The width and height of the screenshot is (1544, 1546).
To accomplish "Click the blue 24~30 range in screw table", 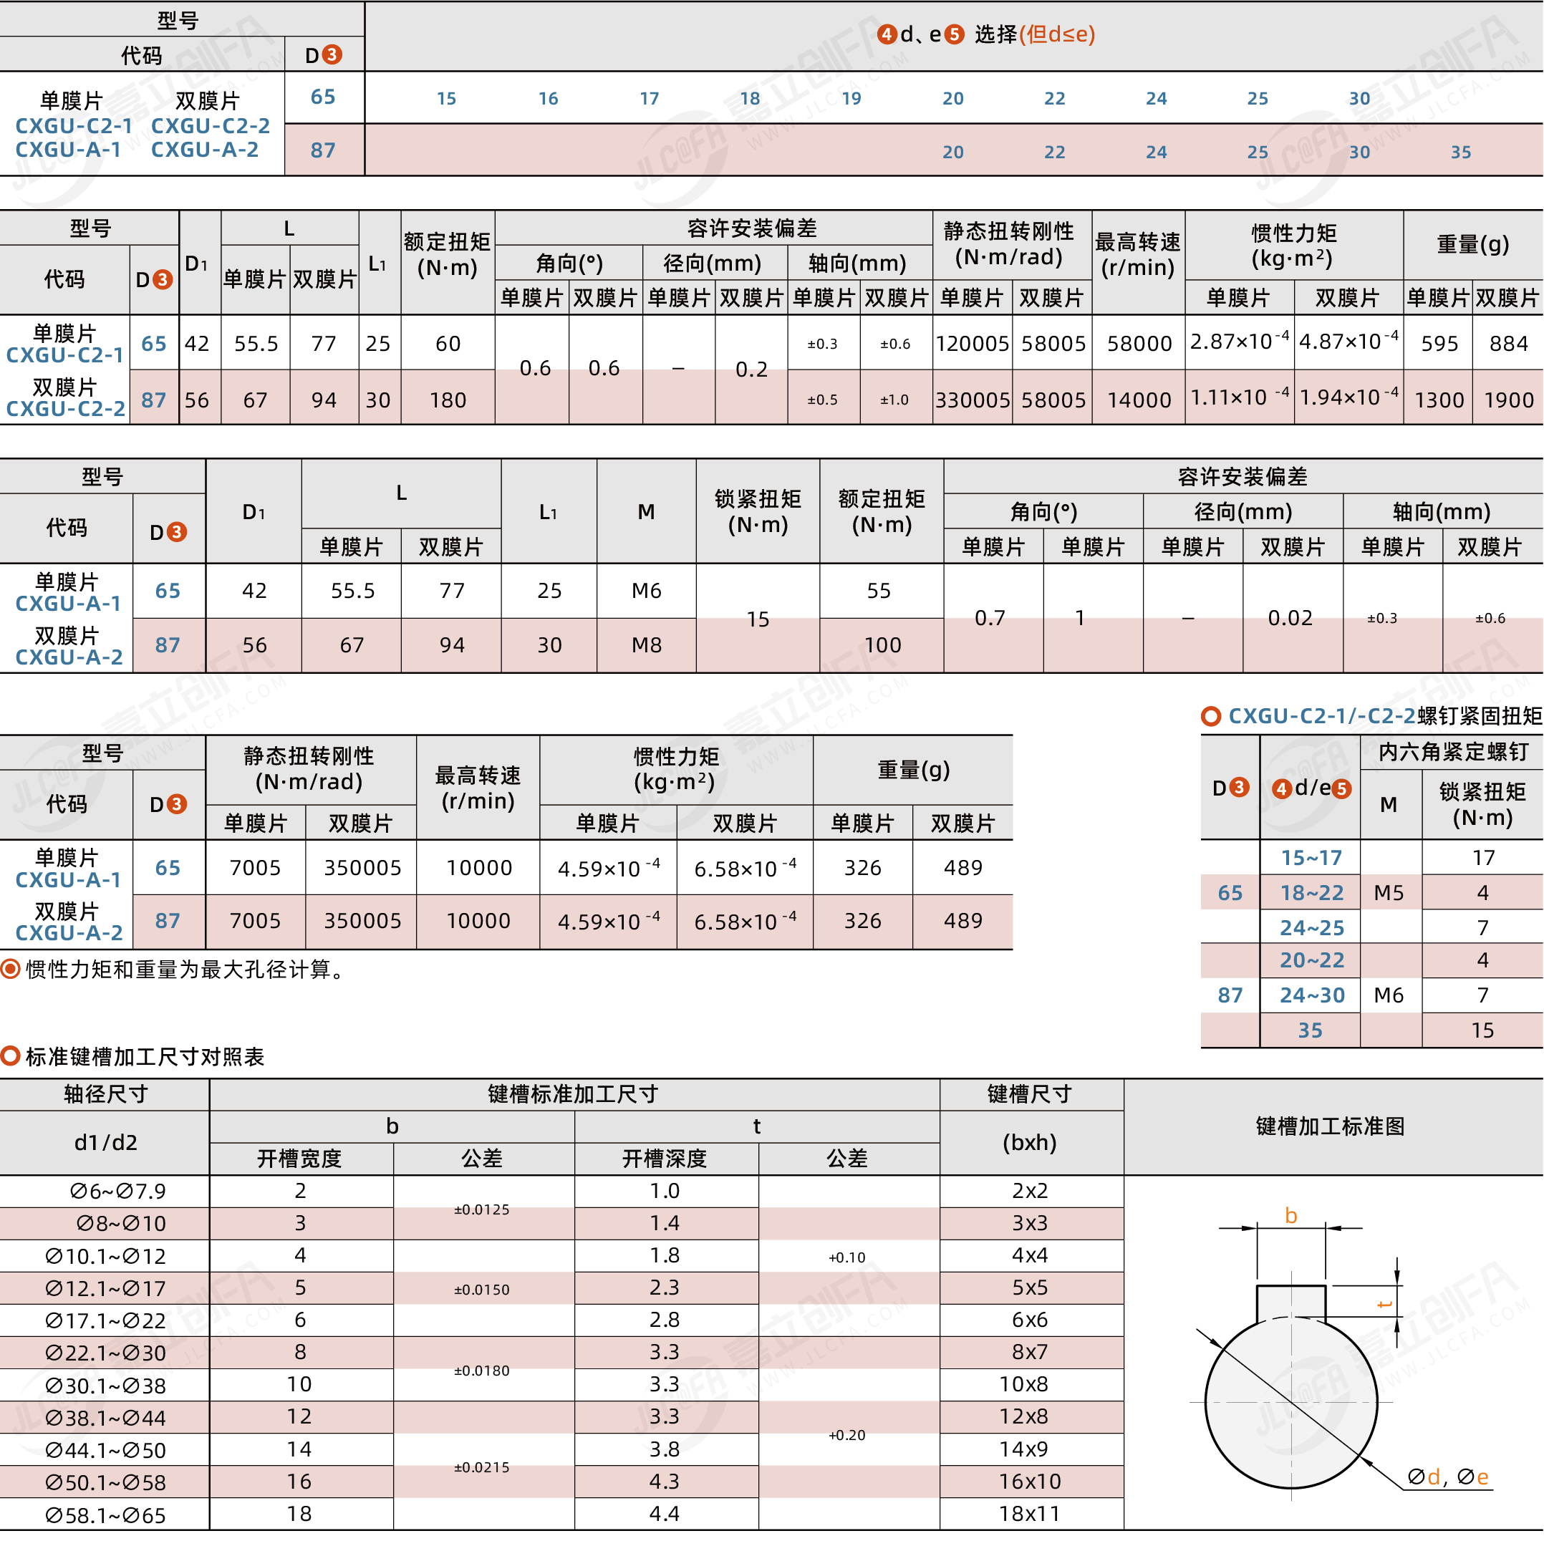I will tap(1311, 995).
